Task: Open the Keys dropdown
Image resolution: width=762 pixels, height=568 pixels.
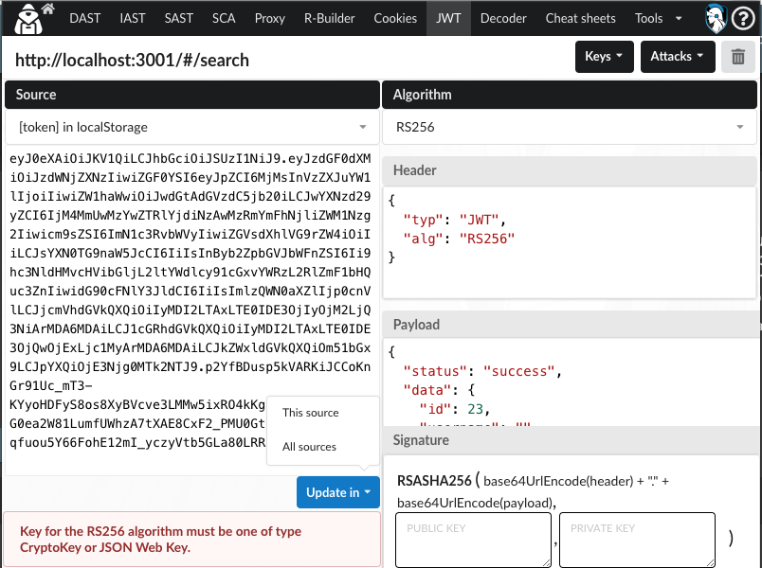Action: 604,57
